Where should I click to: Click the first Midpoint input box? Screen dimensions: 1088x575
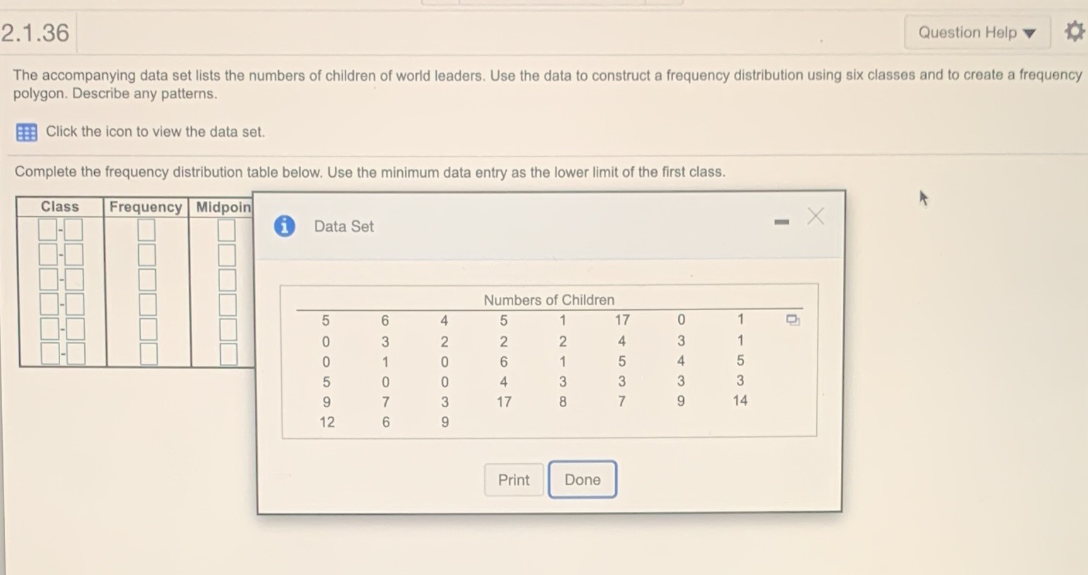pyautogui.click(x=225, y=229)
